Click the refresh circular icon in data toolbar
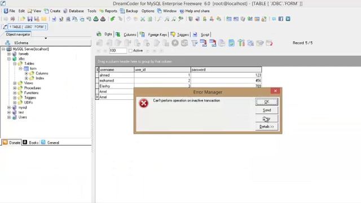The height and width of the screenshot is (203, 361). click(x=184, y=43)
